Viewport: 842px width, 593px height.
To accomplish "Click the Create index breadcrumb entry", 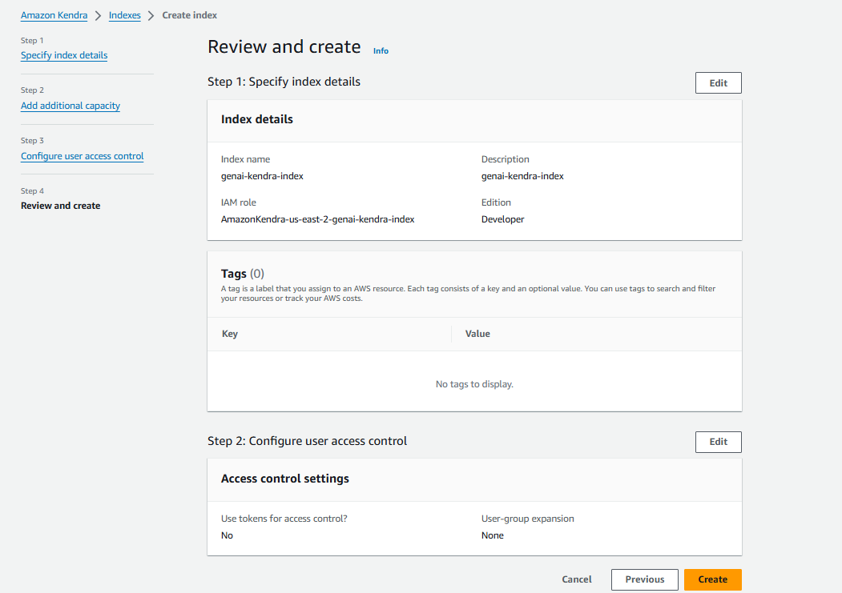I will point(189,14).
